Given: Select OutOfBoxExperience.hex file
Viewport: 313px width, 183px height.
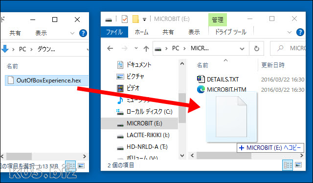Looking at the screenshot, I should point(46,80).
